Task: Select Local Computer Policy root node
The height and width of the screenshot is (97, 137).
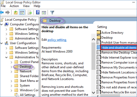Action: tap(21, 20)
